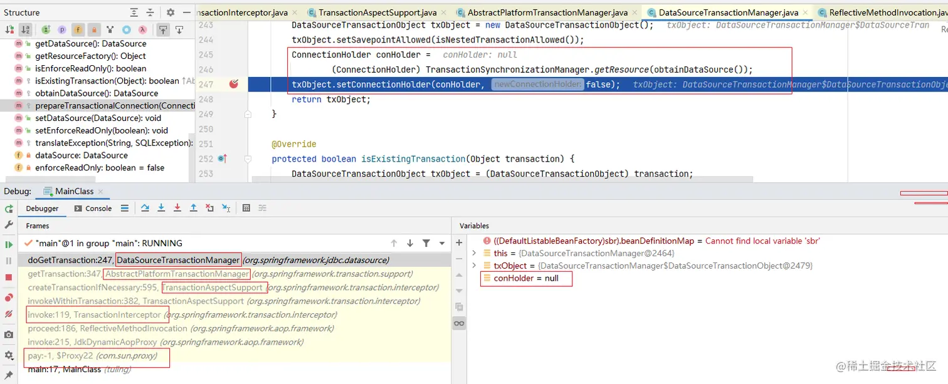
Task: Click the Drop Frame icon
Action: (x=209, y=209)
